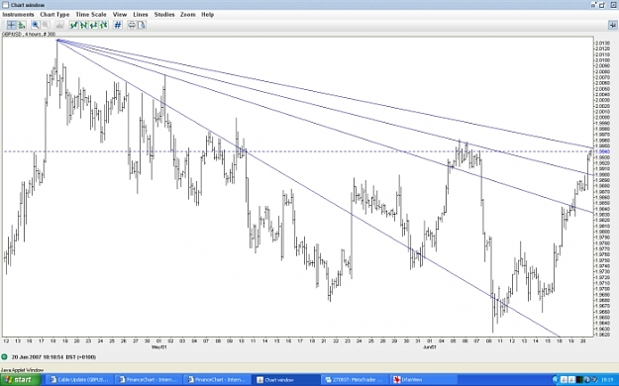
Task: Click the 20 Jun 2007 timestamp status text
Action: tap(53, 357)
